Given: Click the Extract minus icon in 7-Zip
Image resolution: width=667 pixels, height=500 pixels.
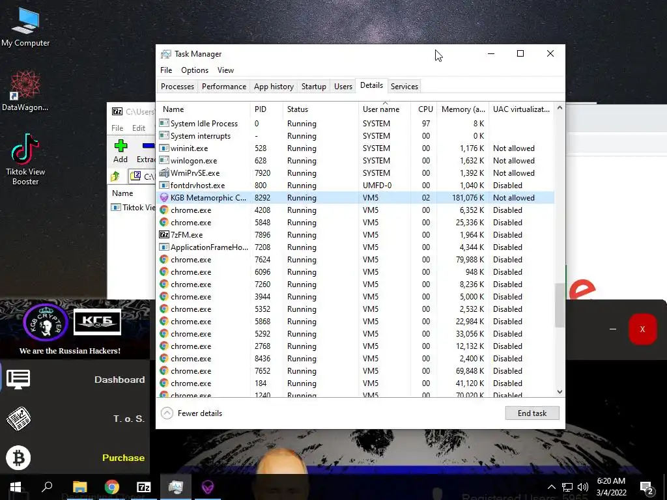Looking at the screenshot, I should (149, 146).
